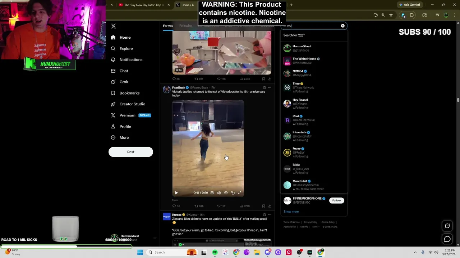This screenshot has width=460, height=258.
Task: Open Profile page from sidebar
Action: (x=121, y=126)
